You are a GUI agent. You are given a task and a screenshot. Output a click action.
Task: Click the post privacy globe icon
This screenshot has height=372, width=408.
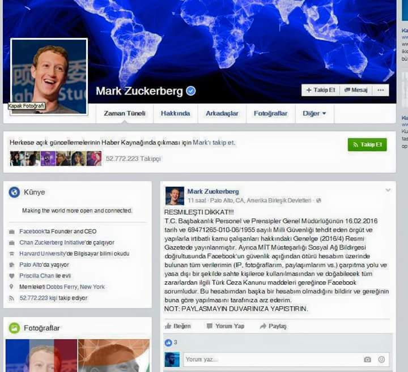[318, 200]
